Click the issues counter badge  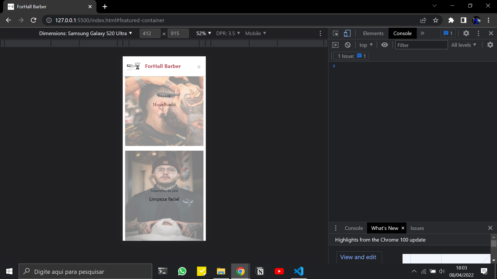click(448, 33)
